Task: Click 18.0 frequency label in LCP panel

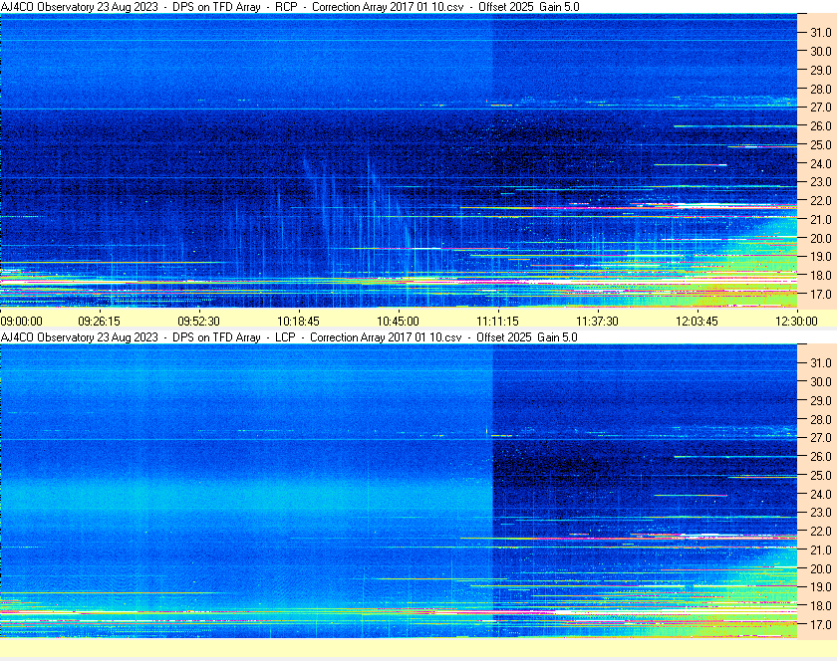Action: 820,605
